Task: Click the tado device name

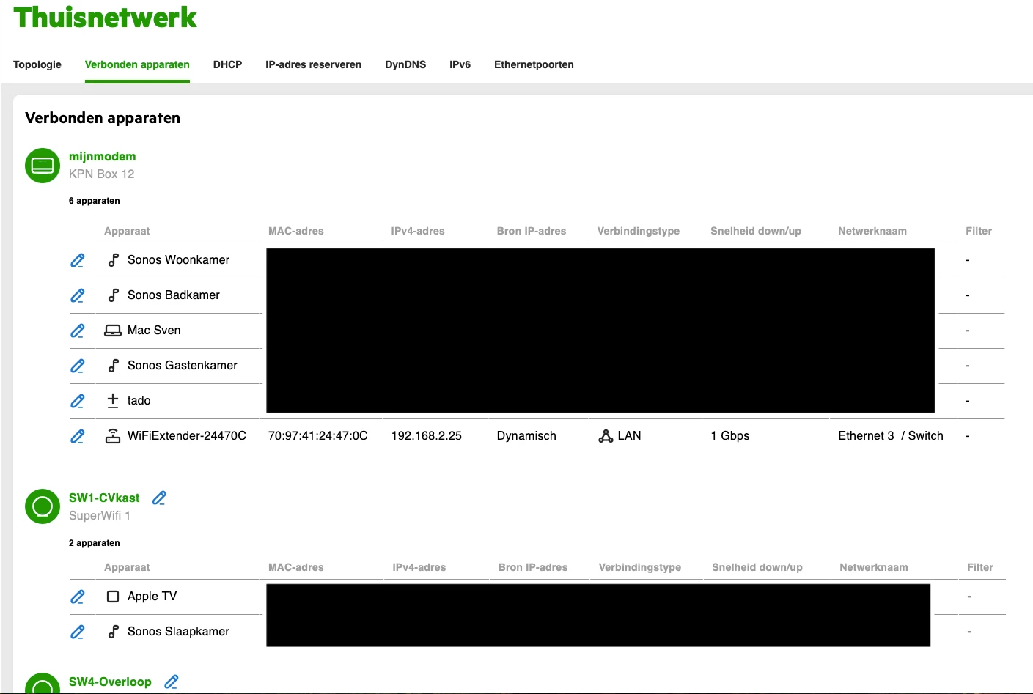Action: point(139,401)
